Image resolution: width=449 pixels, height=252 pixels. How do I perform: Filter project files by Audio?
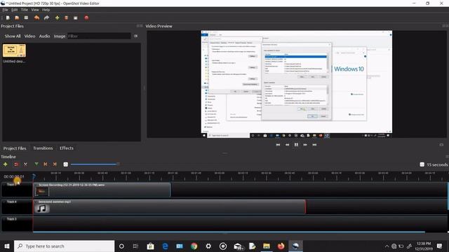pos(44,36)
